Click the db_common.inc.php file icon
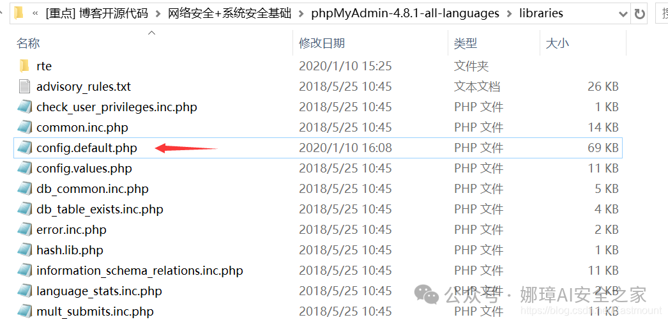This screenshot has width=668, height=322. coord(25,188)
